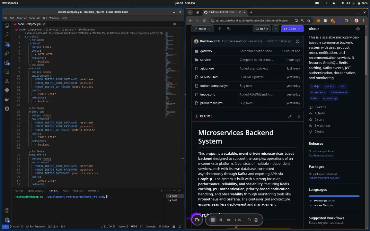Open the Extensions view in VS Code

click(x=7, y=63)
